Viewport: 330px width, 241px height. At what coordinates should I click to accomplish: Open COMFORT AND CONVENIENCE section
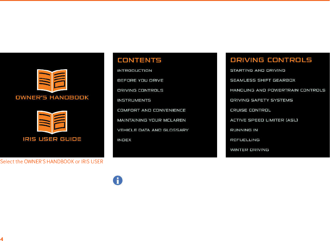(x=151, y=110)
